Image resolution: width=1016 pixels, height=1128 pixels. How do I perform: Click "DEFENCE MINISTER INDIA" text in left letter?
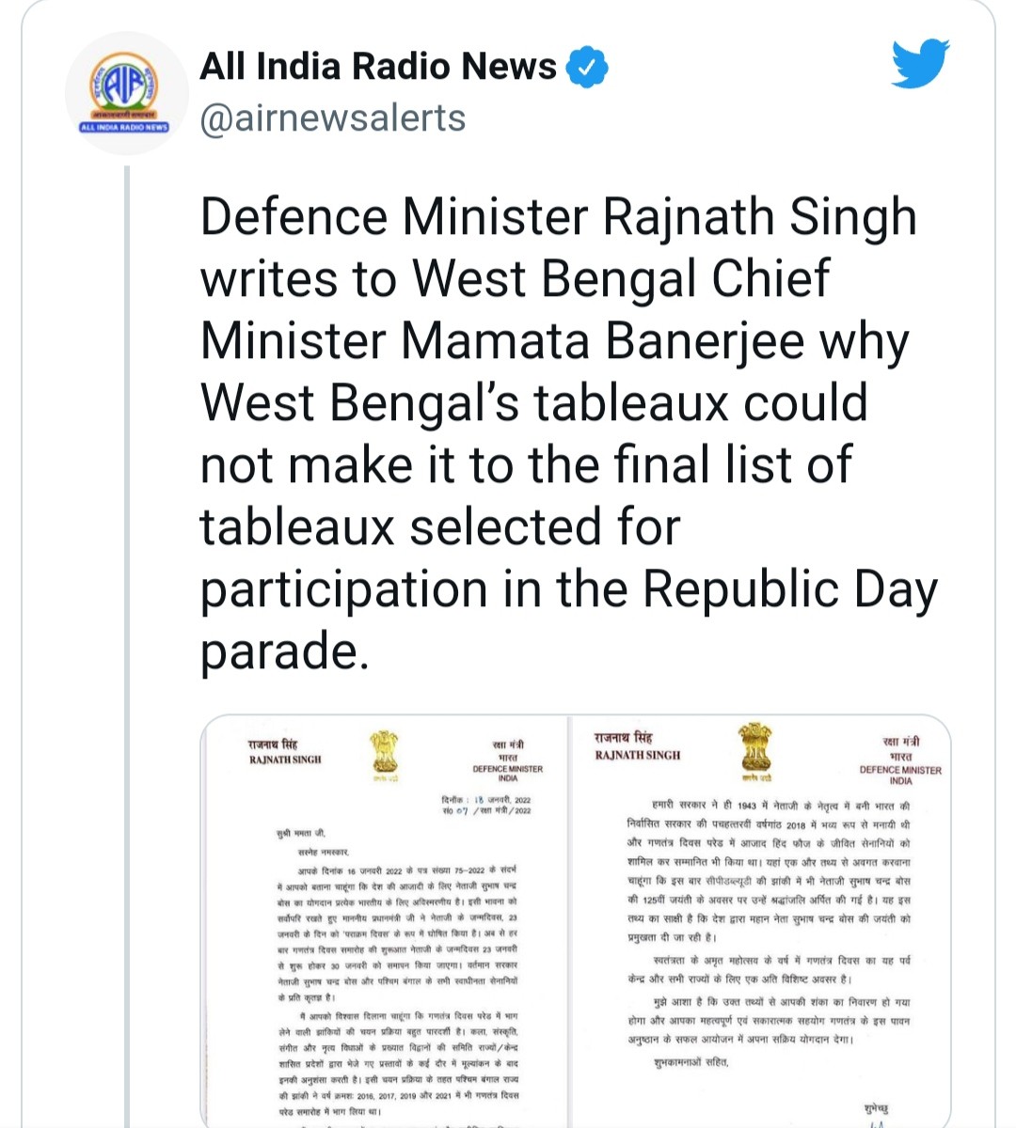[x=508, y=773]
